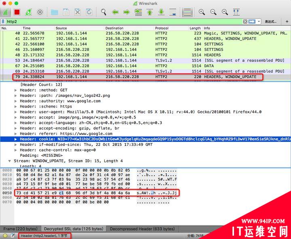Select packet 67 DATA row

pyautogui.click(x=145, y=66)
